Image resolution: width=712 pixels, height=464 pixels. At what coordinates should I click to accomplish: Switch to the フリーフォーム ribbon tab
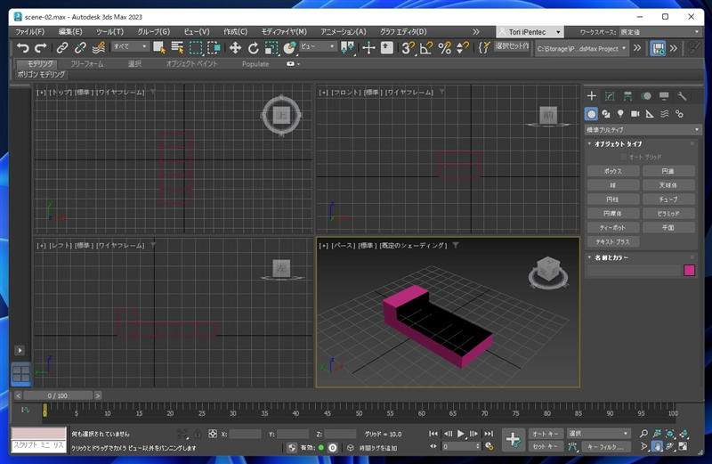(x=86, y=64)
